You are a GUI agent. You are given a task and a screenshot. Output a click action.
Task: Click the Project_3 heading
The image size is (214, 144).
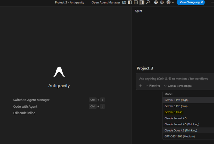tap(145, 68)
